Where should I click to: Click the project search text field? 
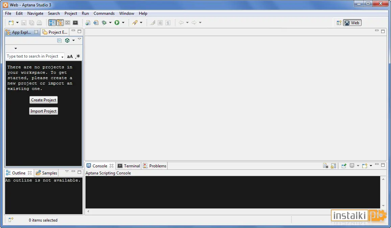[x=33, y=57]
